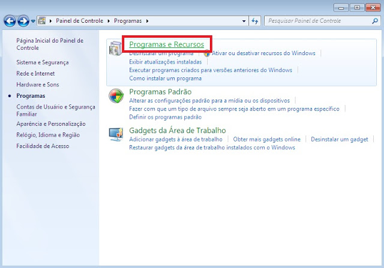Screen dimensions: 384x268
Task: Click the shield icon beside Ativar ou desativar
Action: point(207,53)
